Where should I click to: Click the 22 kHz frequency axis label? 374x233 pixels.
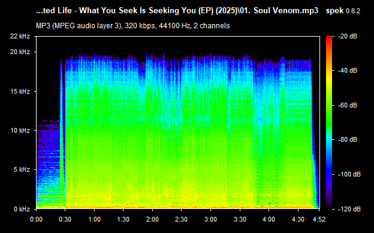coord(20,36)
